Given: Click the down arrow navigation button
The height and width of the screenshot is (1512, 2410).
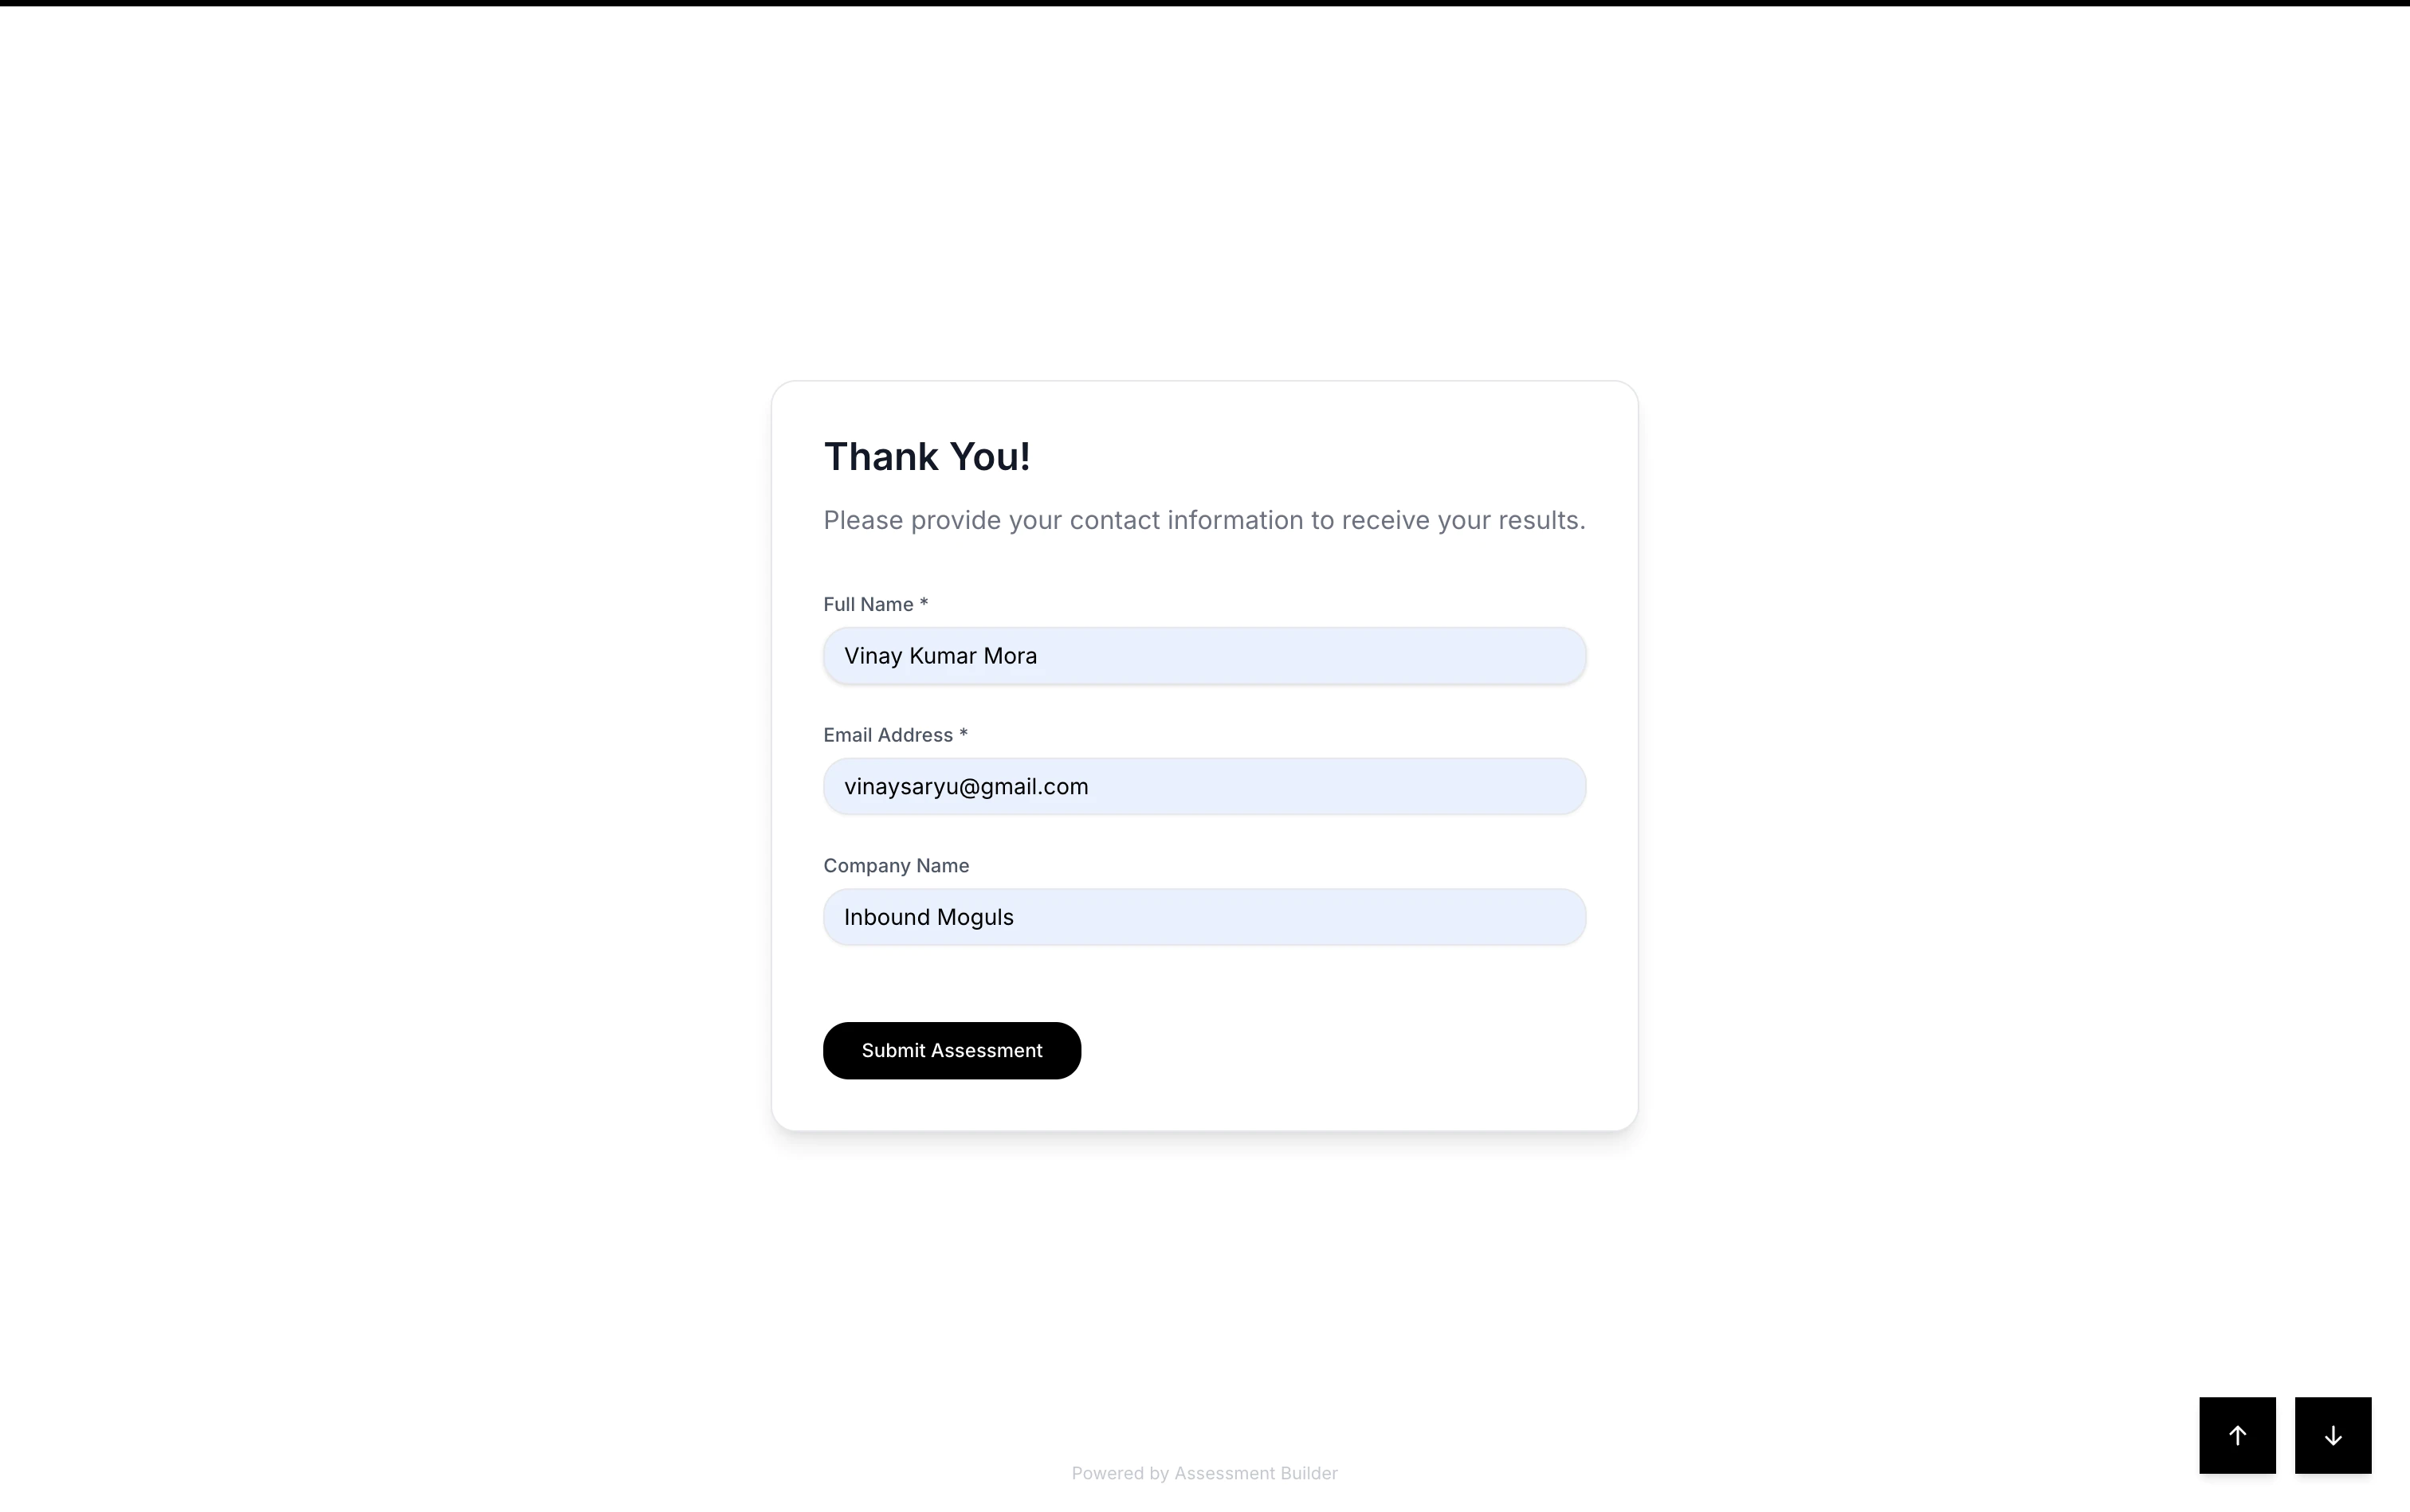Looking at the screenshot, I should click(2332, 1435).
